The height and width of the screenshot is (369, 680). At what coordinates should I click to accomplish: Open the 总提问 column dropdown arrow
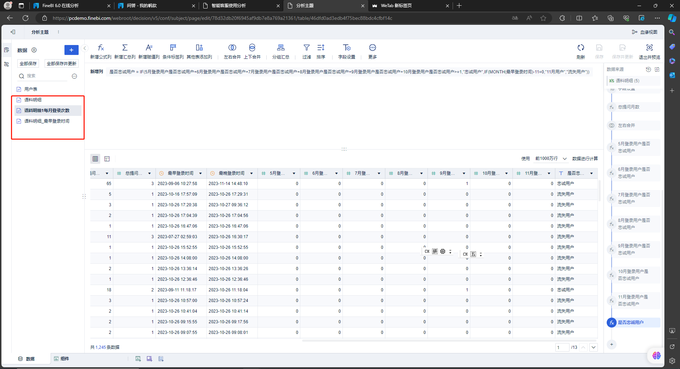[x=149, y=173]
